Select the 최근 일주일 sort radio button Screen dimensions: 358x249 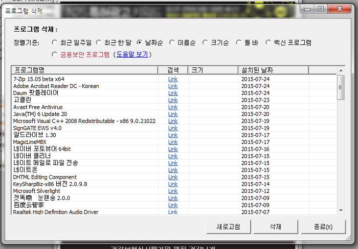click(54, 42)
